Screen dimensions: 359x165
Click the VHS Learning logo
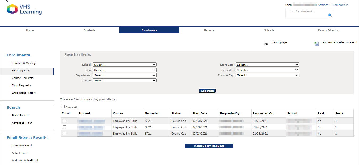point(24,9)
